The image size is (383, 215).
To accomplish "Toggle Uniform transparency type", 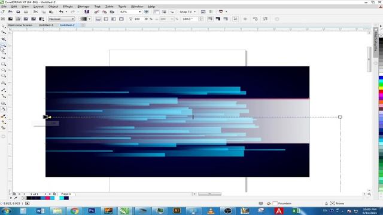I will (x=11, y=19).
